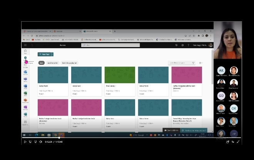The width and height of the screenshot is (254, 160).
Task: Click the help question mark icon
Action: pos(188,45)
